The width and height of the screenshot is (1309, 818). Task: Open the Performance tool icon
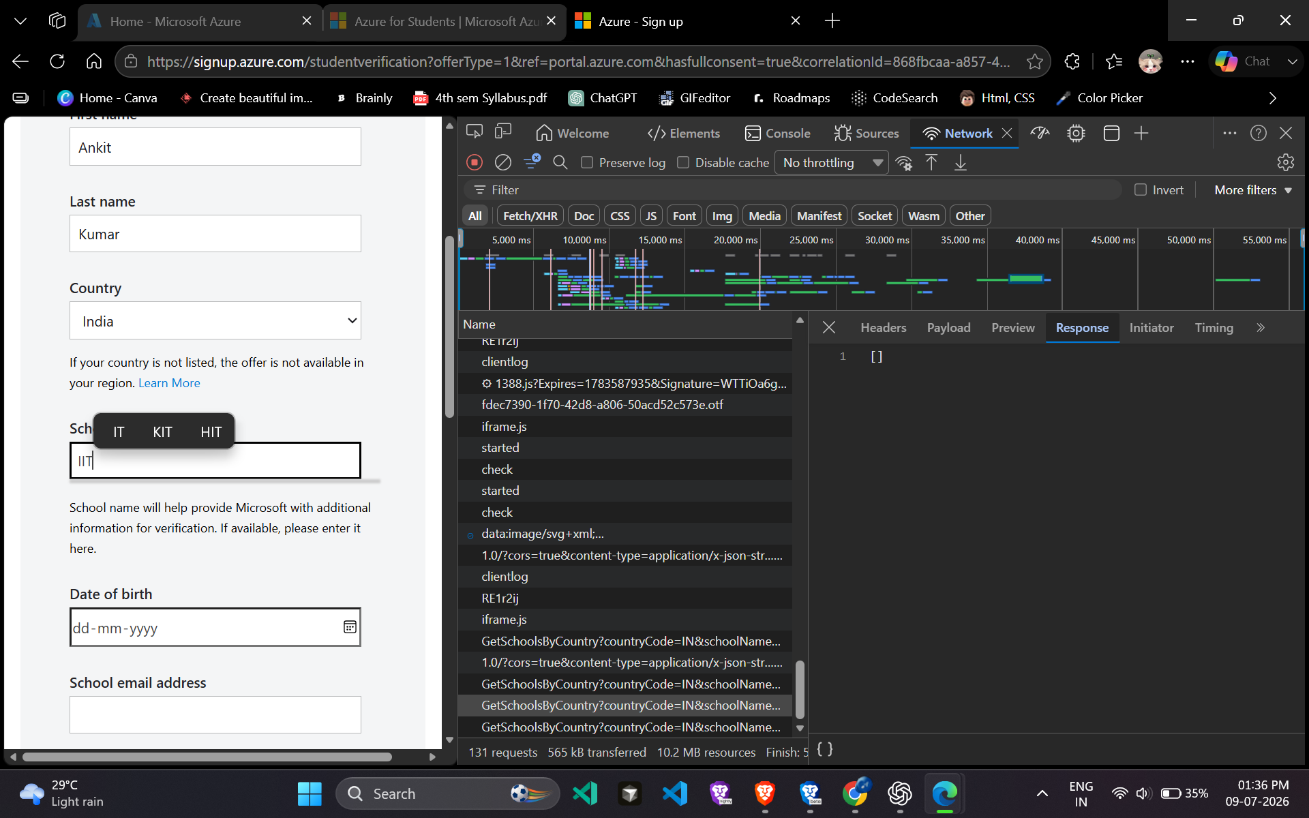(1040, 133)
